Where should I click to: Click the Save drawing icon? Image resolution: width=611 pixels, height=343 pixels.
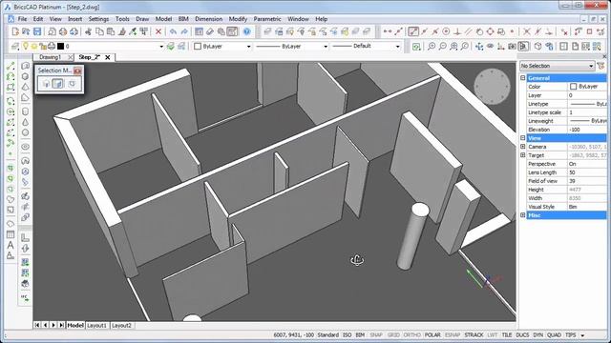37,31
